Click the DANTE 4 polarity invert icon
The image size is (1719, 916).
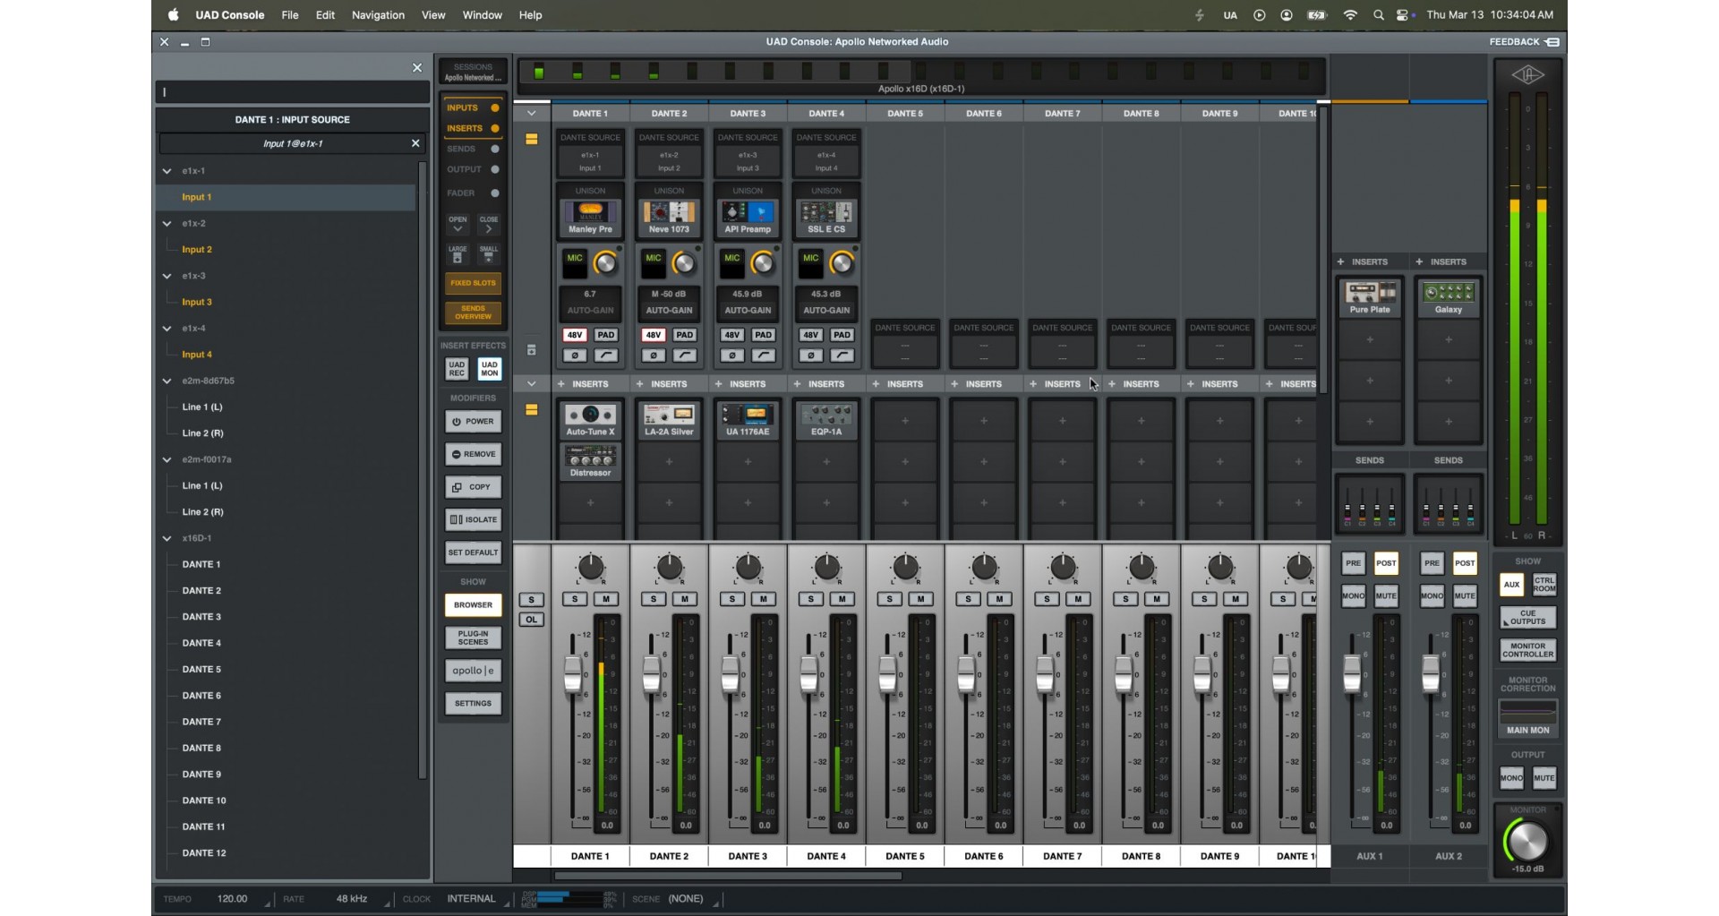(x=811, y=355)
